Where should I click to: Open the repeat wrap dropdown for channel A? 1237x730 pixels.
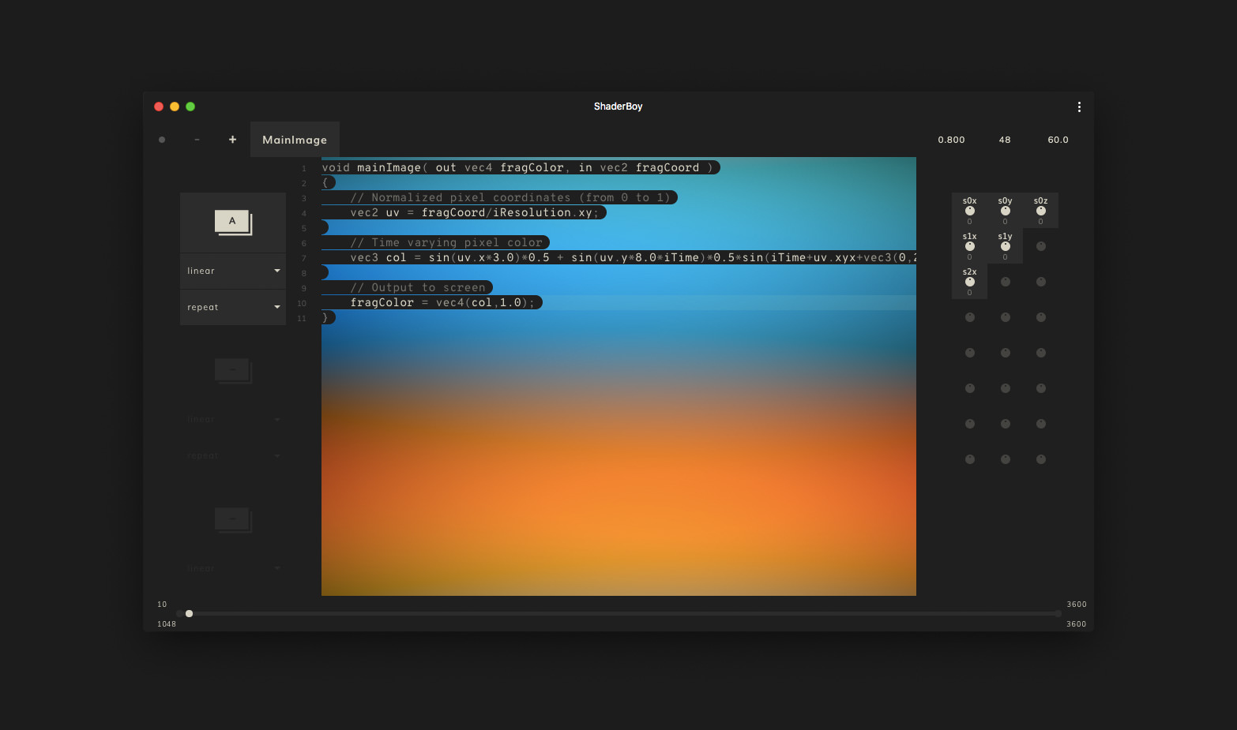(233, 307)
